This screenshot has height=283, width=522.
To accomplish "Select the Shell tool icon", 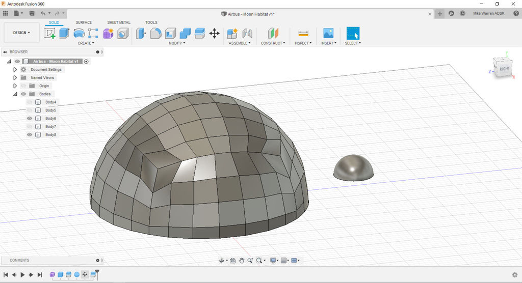I will pos(171,34).
